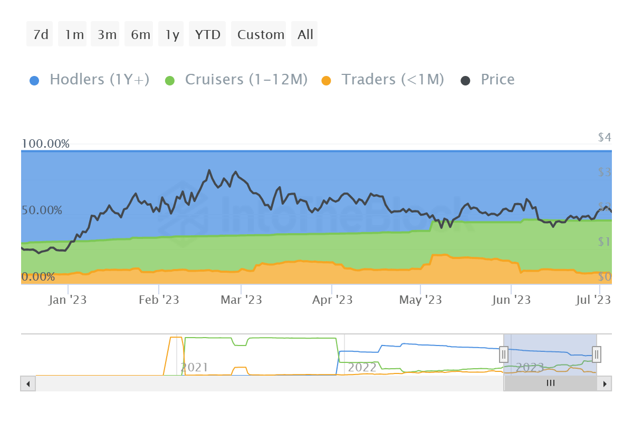
Task: Select the 7d time range button
Action: [40, 34]
